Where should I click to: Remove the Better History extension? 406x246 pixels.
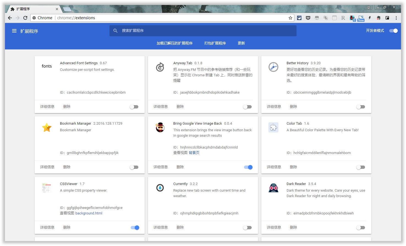pyautogui.click(x=293, y=107)
